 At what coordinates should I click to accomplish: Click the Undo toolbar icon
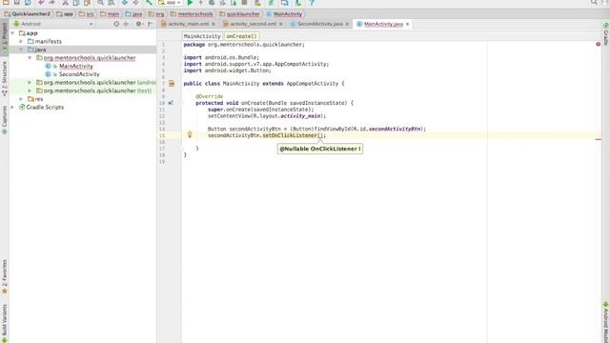click(x=41, y=2)
